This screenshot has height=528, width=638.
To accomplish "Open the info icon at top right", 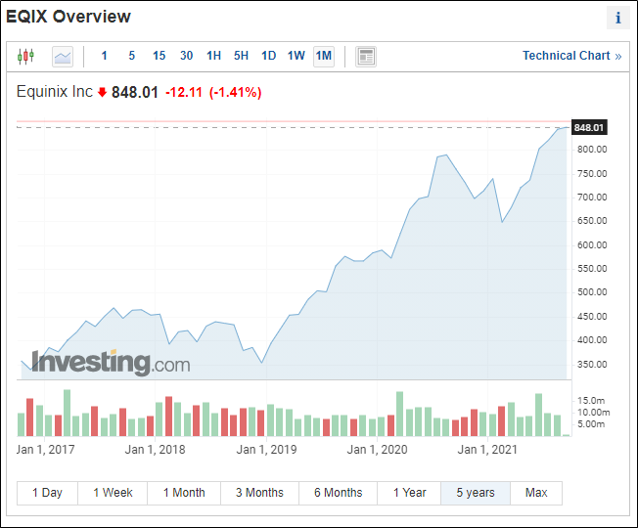I will [x=618, y=18].
